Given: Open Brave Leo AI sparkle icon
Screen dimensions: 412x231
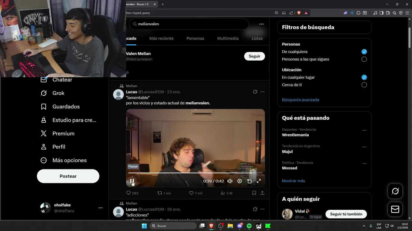Looking at the screenshot, I should coord(395,13).
